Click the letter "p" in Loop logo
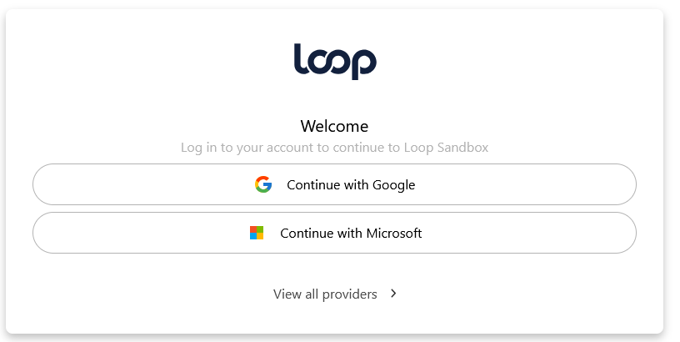 (x=362, y=64)
